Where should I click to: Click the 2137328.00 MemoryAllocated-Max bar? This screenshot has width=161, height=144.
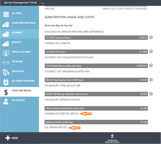(x=96, y=66)
